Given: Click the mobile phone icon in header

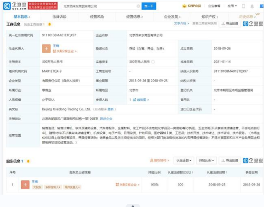Looking at the screenshot, I should coord(243,6).
